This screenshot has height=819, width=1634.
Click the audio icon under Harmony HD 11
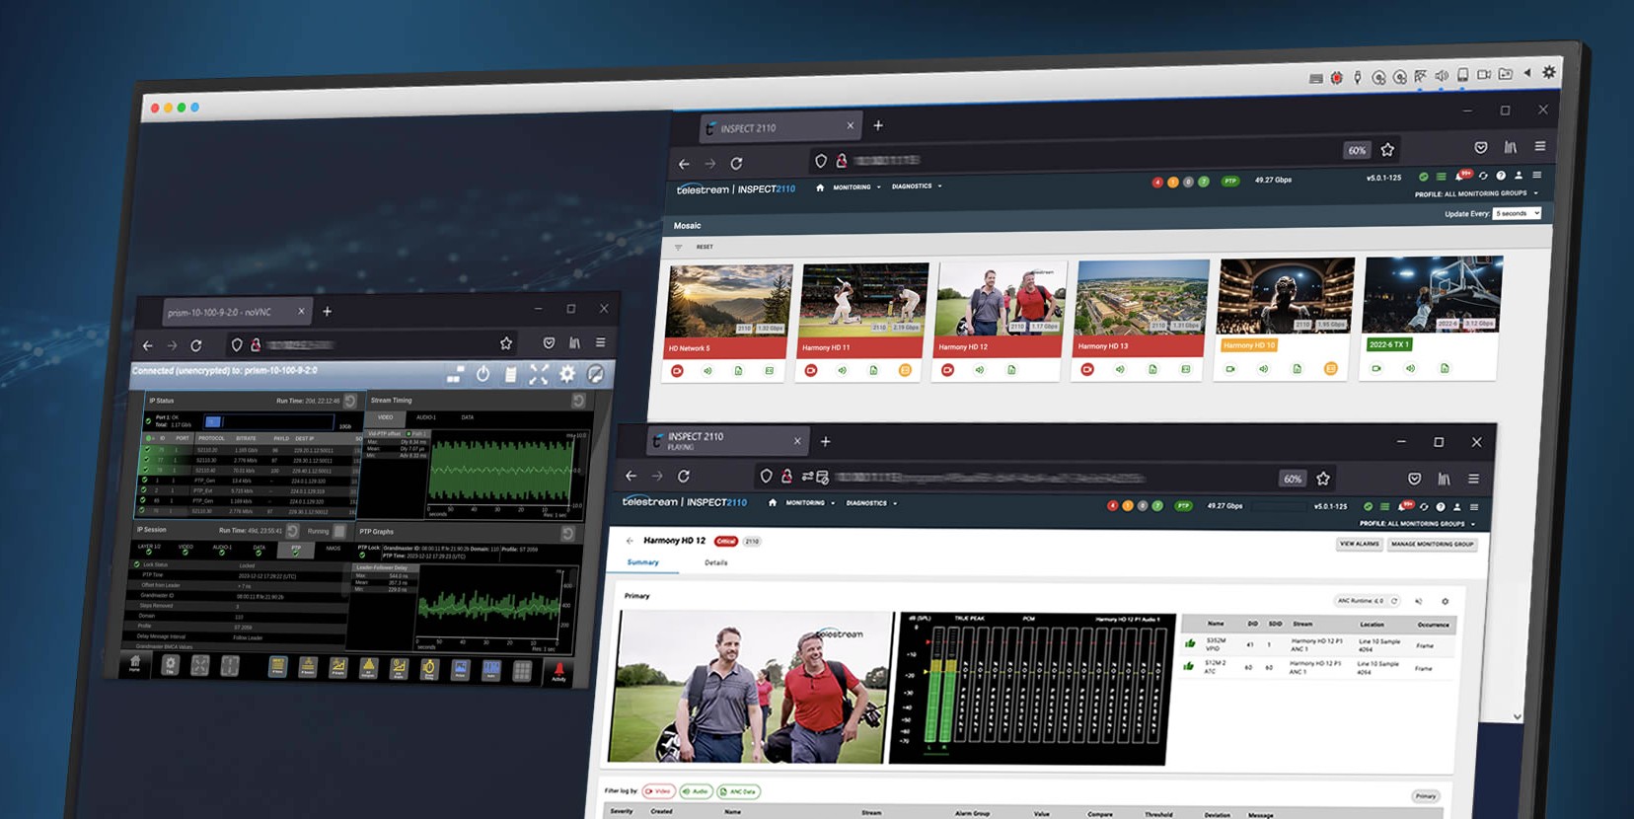tap(842, 370)
